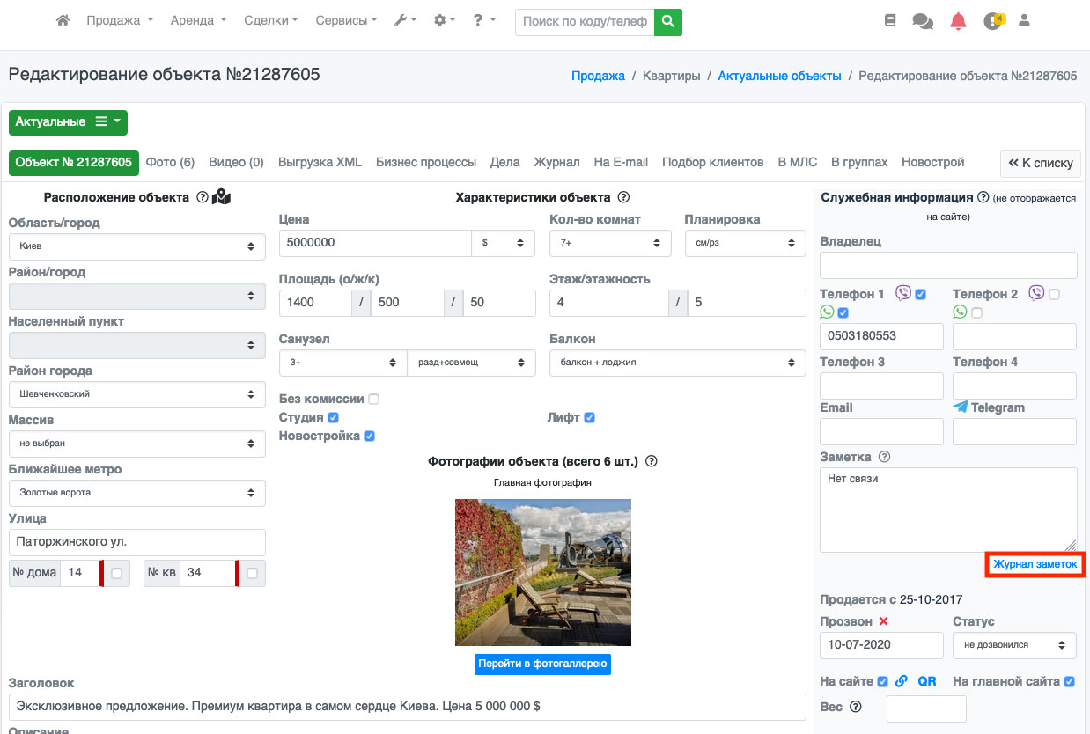The width and height of the screenshot is (1090, 734).
Task: Expand the Ближайшее метро dropdown
Action: tap(137, 493)
